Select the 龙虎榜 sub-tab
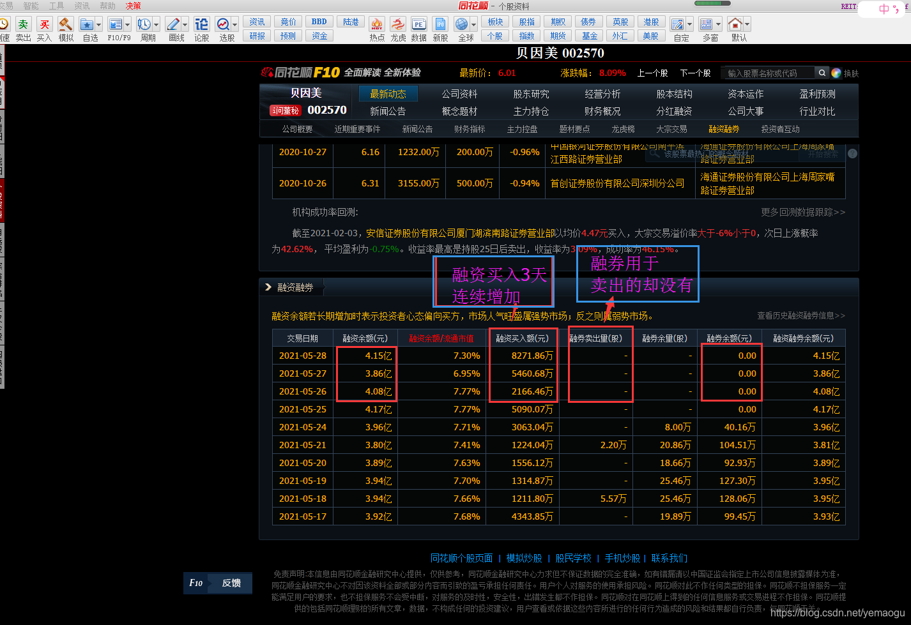911x625 pixels. (623, 129)
